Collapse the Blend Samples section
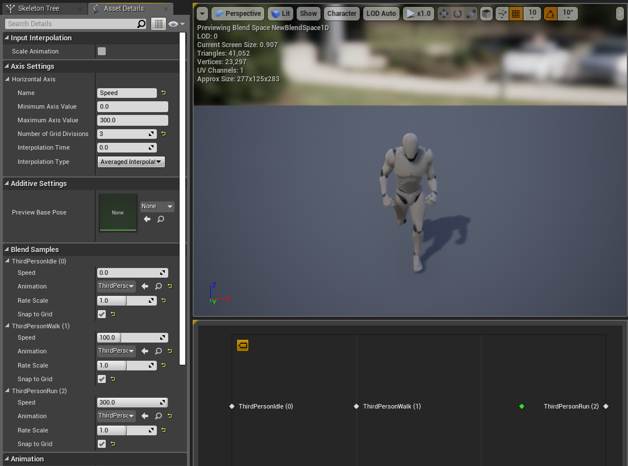This screenshot has height=466, width=628. [6, 249]
